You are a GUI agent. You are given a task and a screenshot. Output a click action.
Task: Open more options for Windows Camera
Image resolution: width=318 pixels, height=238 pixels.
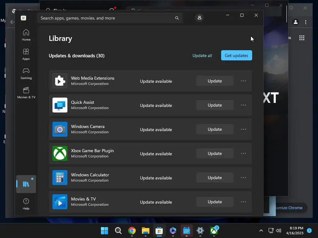point(243,129)
